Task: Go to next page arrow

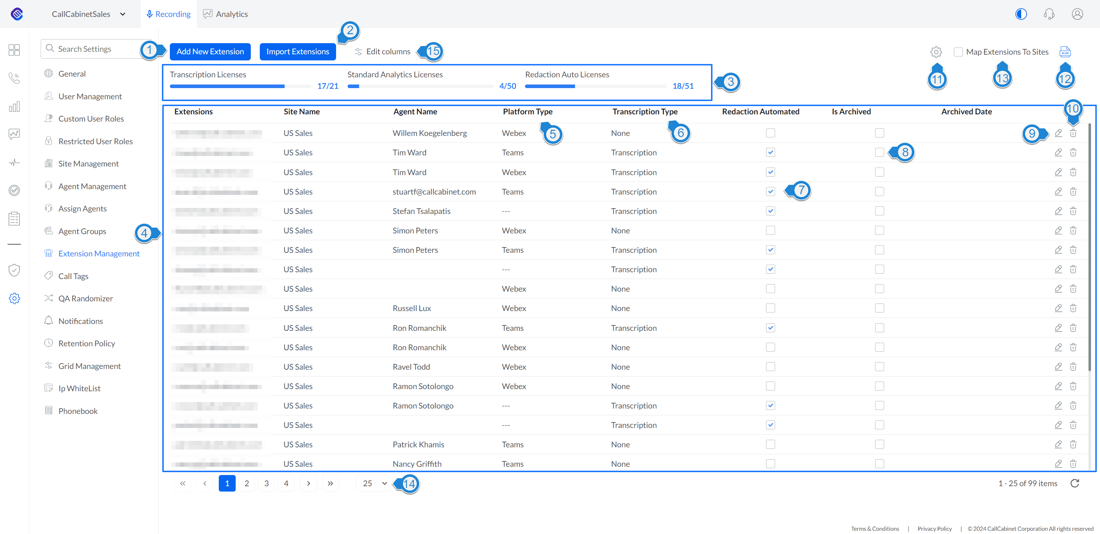Action: tap(308, 483)
